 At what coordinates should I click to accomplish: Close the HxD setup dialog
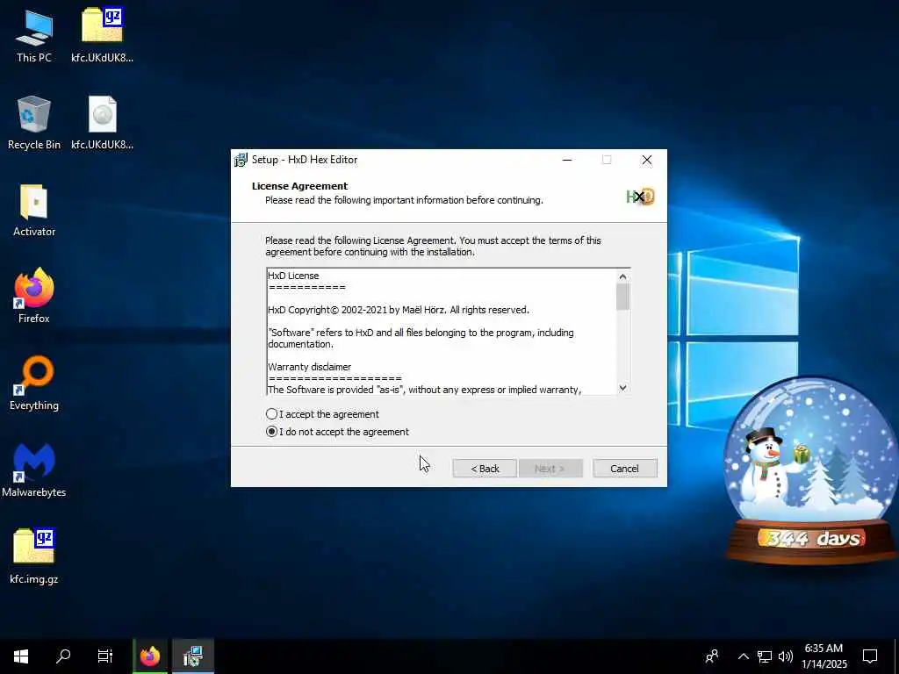click(647, 160)
